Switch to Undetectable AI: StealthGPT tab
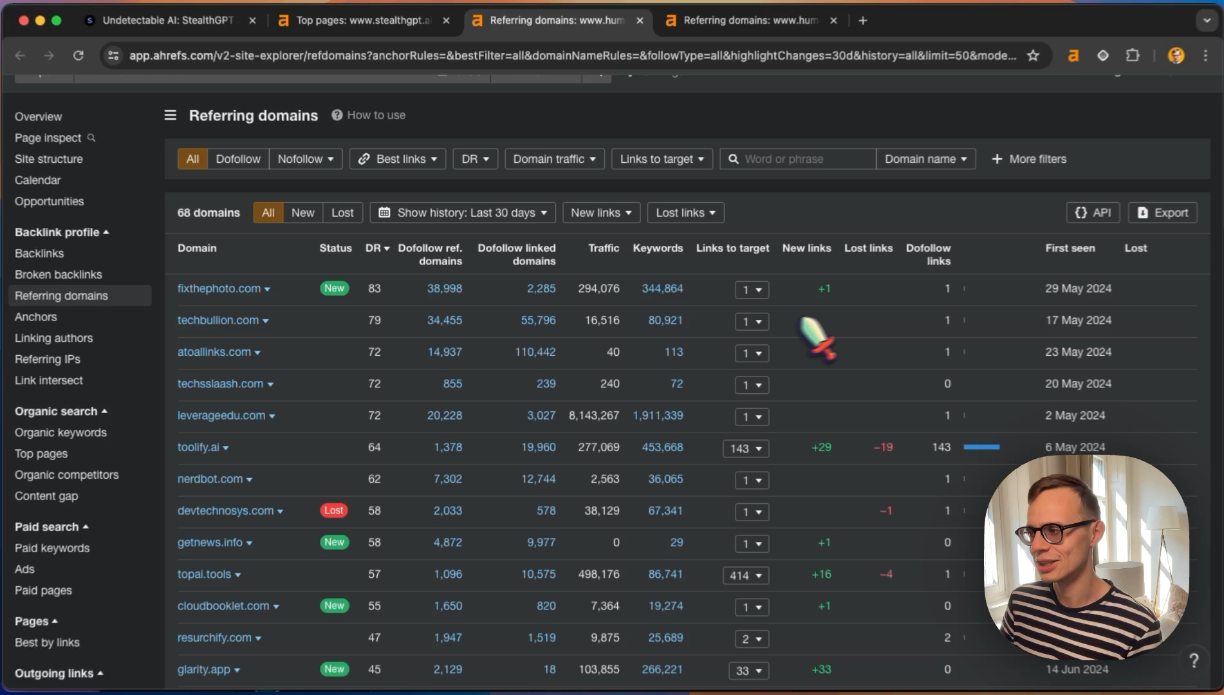The width and height of the screenshot is (1224, 695). (169, 21)
